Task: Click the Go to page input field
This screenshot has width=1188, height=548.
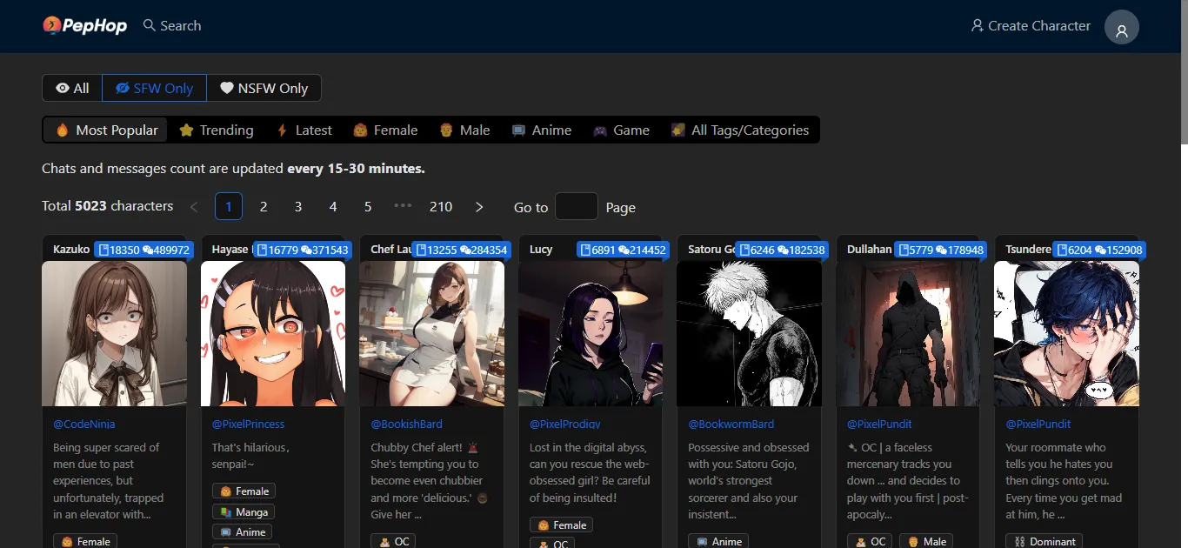Action: pos(576,207)
